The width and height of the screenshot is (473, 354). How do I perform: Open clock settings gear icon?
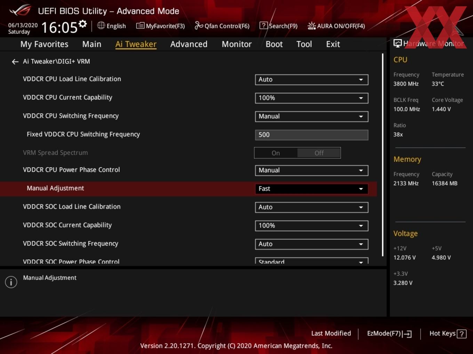point(83,24)
